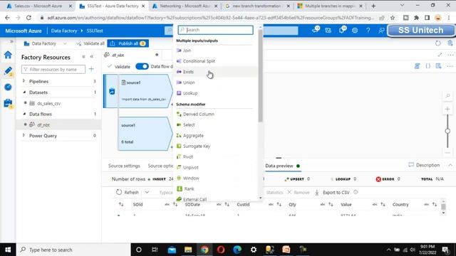Switch to the Source settings tab
456x256 pixels.
point(124,166)
